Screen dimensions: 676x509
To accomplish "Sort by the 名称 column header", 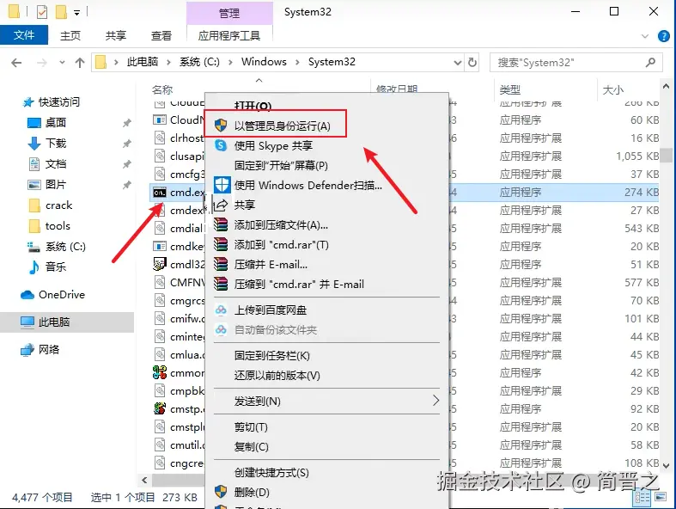I will coord(162,89).
